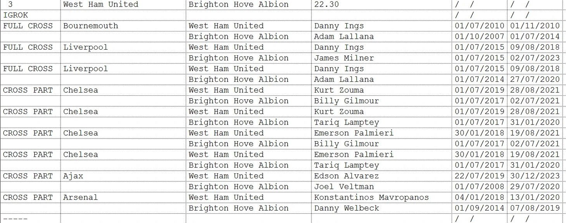
Task: Click the 07/08/2019 date cell
Action: 535,208
